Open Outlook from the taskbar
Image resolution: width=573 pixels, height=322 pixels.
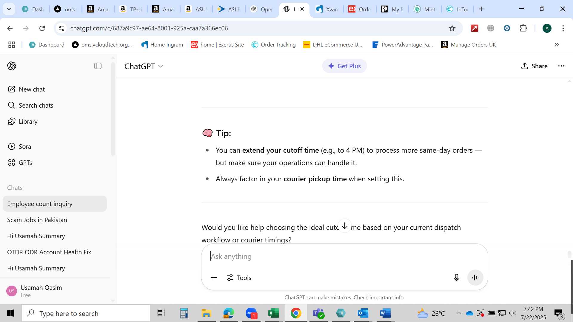point(363,313)
